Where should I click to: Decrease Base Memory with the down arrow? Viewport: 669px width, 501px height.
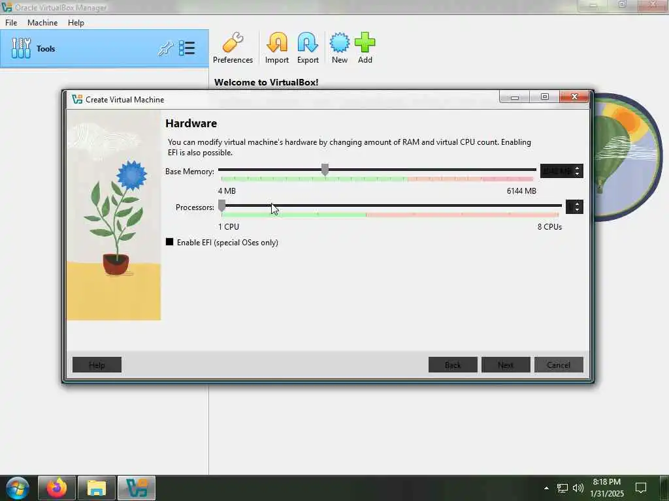point(578,174)
